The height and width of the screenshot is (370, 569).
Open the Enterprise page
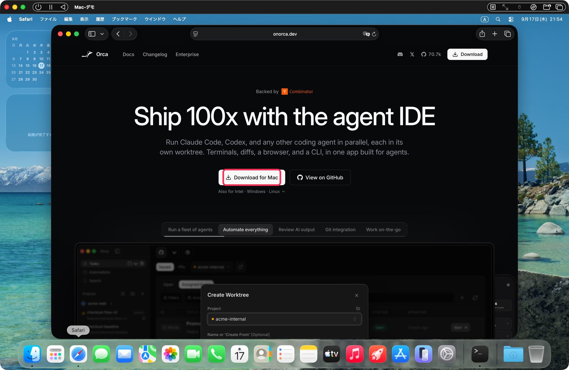point(187,54)
